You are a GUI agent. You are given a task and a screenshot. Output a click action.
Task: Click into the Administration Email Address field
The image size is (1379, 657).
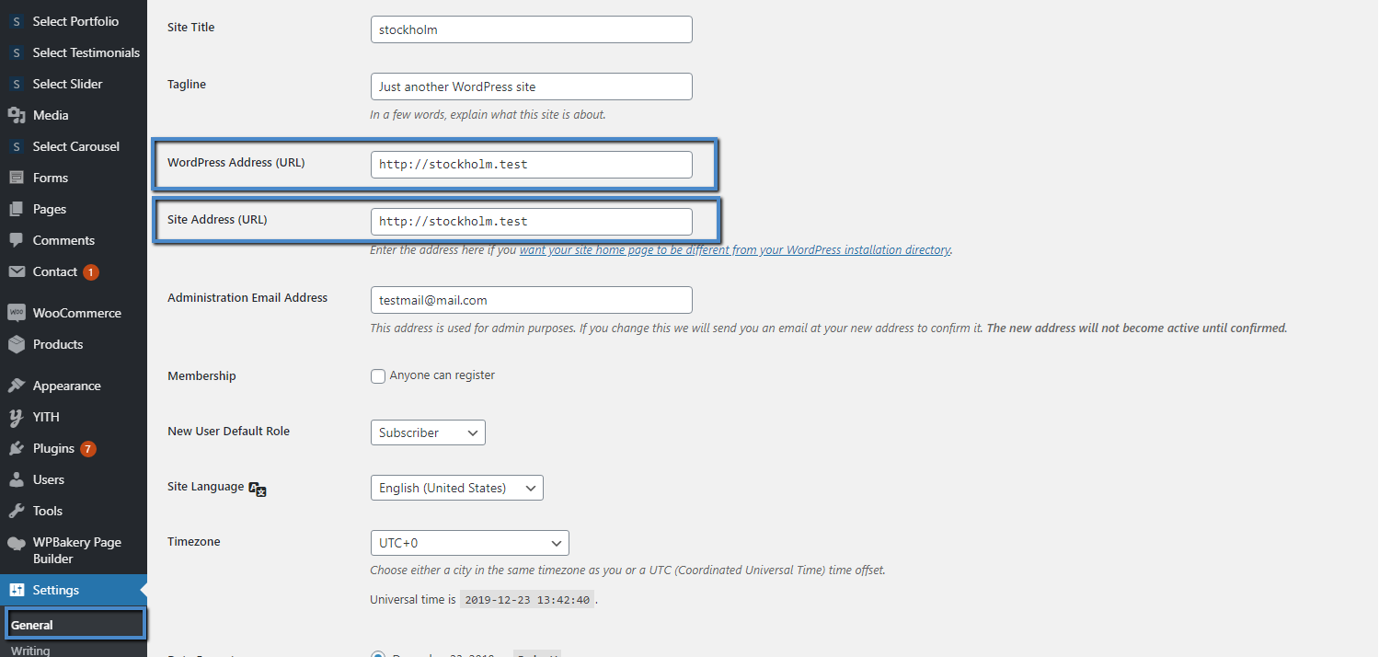click(531, 300)
